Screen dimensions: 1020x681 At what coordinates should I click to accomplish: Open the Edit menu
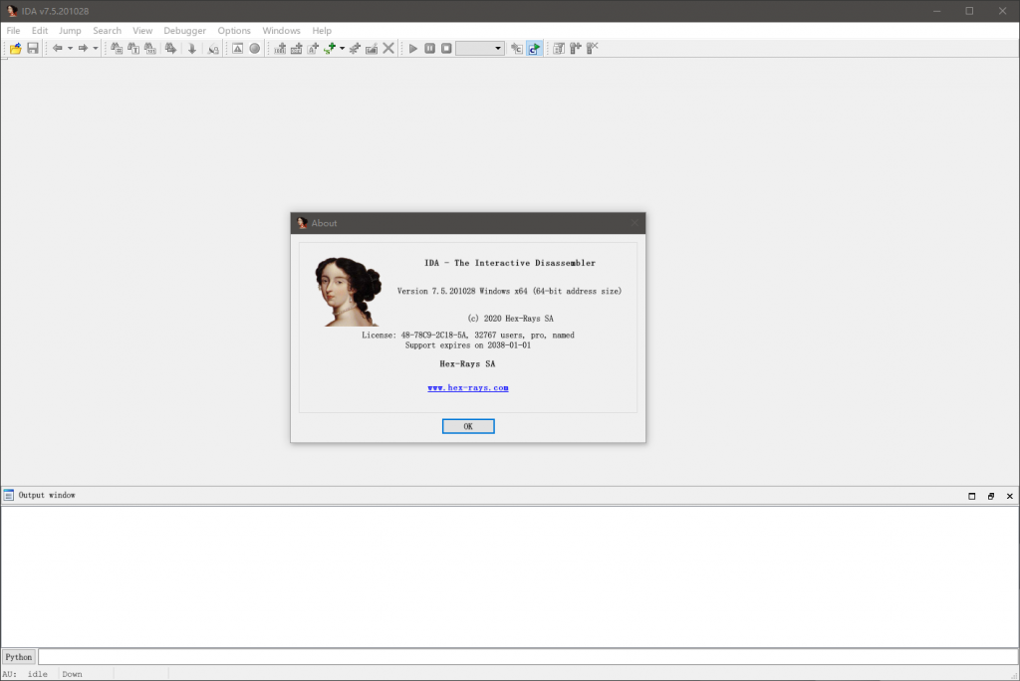tap(40, 31)
